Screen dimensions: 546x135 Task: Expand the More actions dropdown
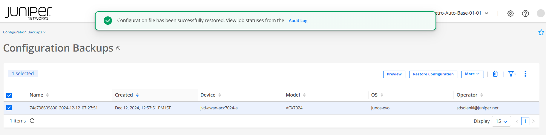[473, 74]
